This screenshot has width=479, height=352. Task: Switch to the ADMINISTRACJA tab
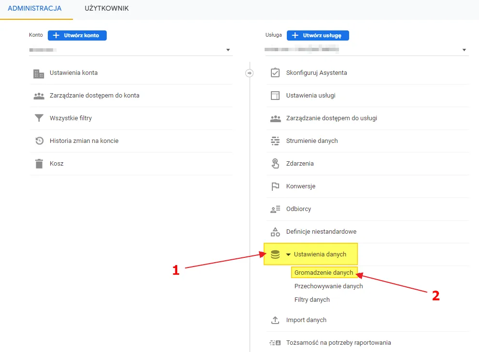click(x=34, y=9)
